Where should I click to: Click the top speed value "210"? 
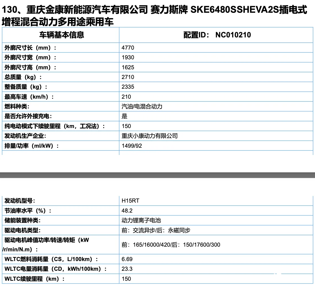pyautogui.click(x=126, y=97)
